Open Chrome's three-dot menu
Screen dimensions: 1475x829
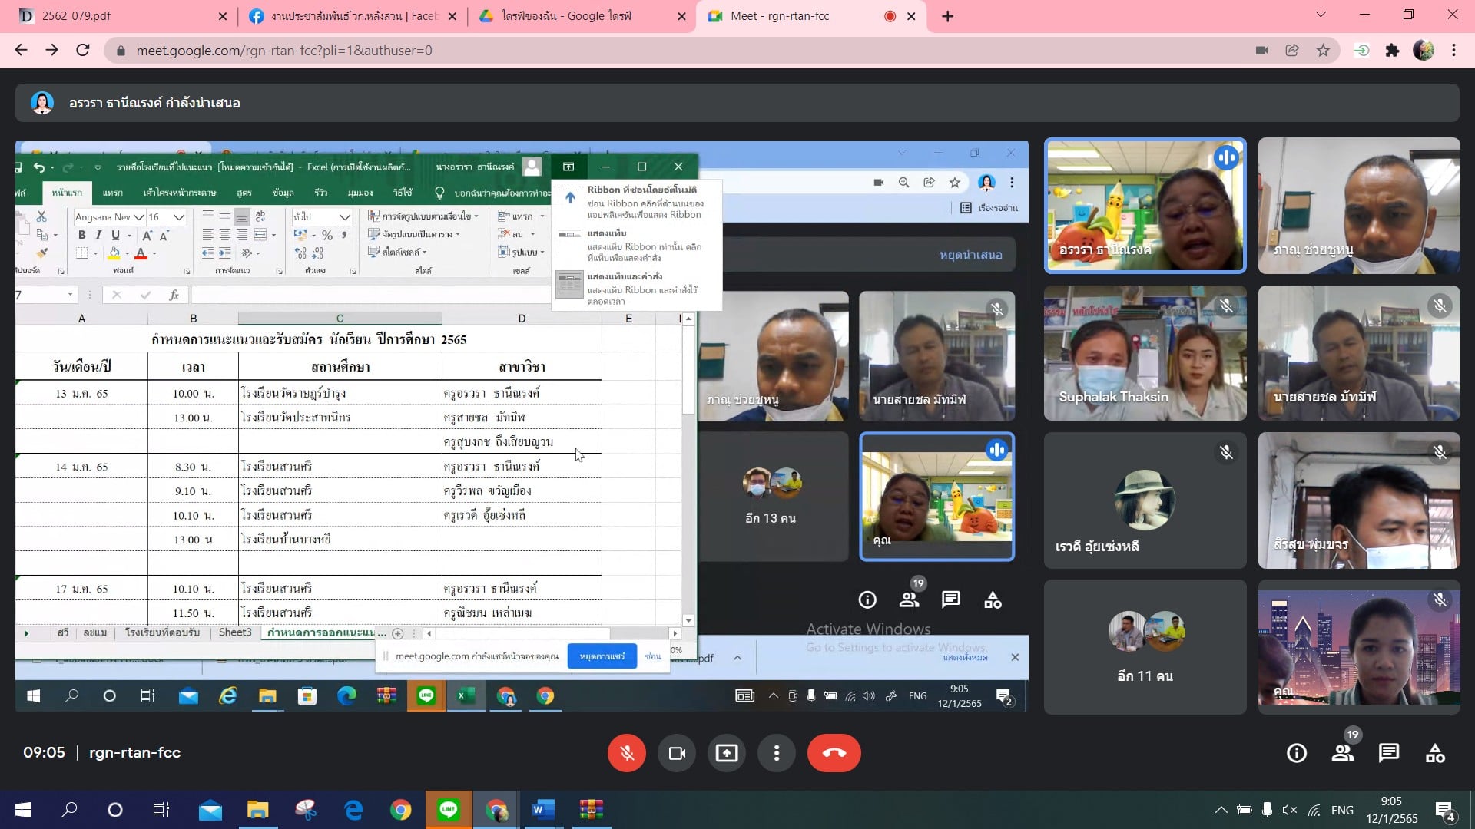tap(1453, 51)
